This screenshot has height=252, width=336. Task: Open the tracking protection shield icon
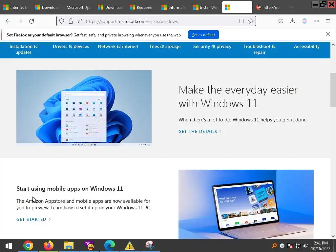pyautogui.click(x=62, y=21)
